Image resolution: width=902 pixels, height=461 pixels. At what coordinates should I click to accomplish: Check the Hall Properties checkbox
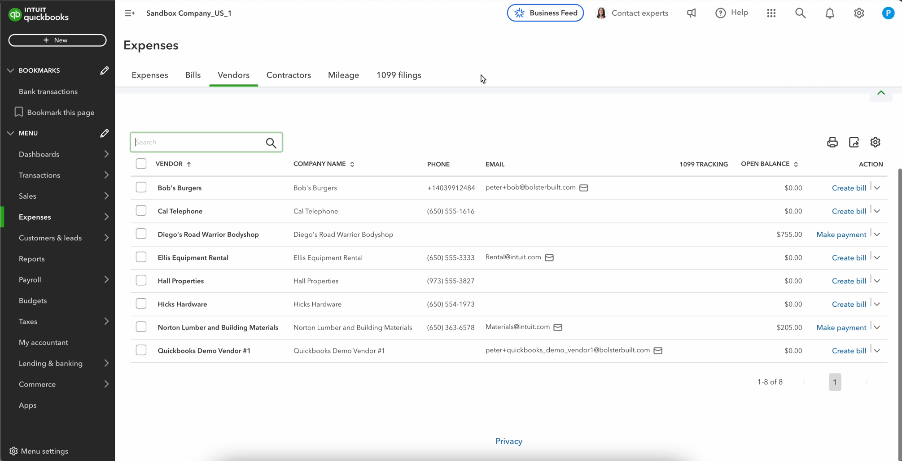[141, 280]
